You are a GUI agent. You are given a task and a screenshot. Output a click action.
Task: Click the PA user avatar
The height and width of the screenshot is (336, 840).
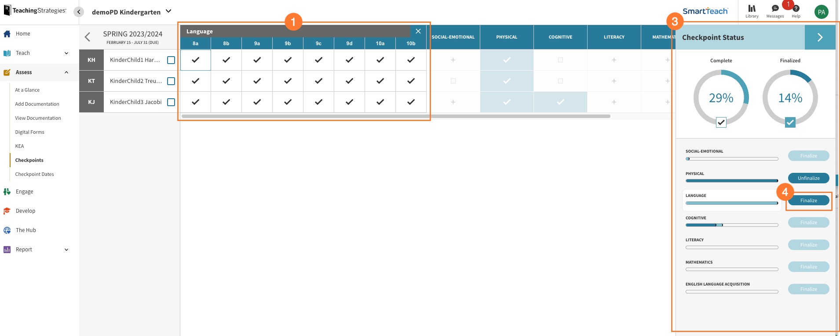[x=821, y=12]
